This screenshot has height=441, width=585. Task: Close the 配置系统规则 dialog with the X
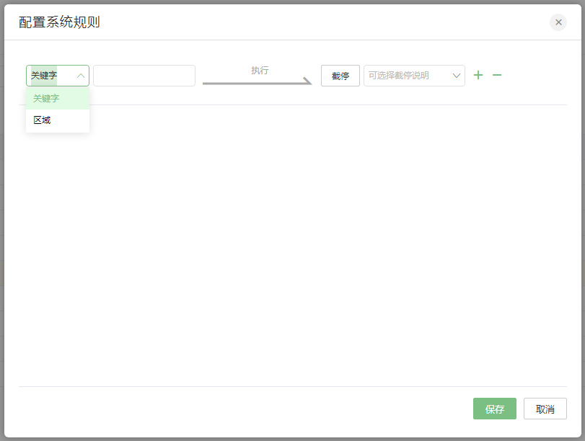pyautogui.click(x=558, y=22)
